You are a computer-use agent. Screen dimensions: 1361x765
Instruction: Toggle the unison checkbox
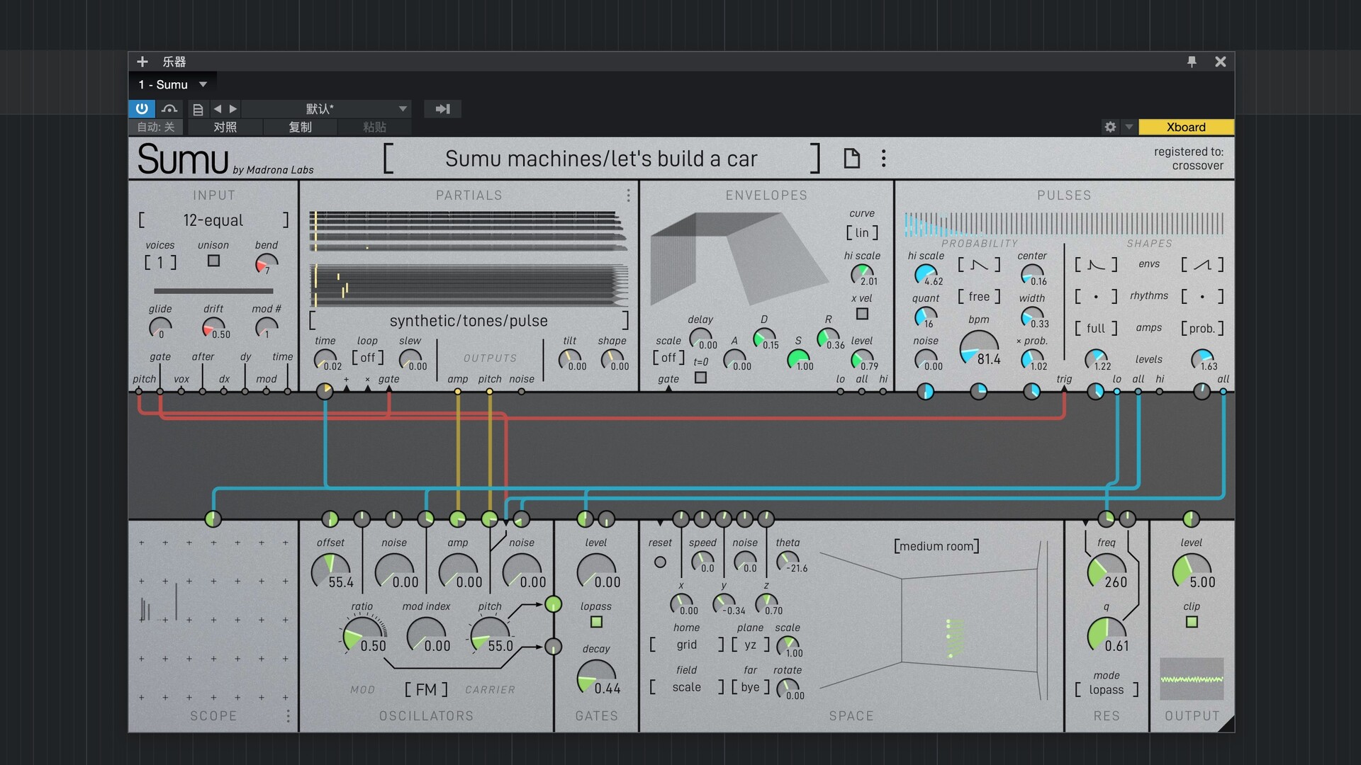pyautogui.click(x=213, y=261)
